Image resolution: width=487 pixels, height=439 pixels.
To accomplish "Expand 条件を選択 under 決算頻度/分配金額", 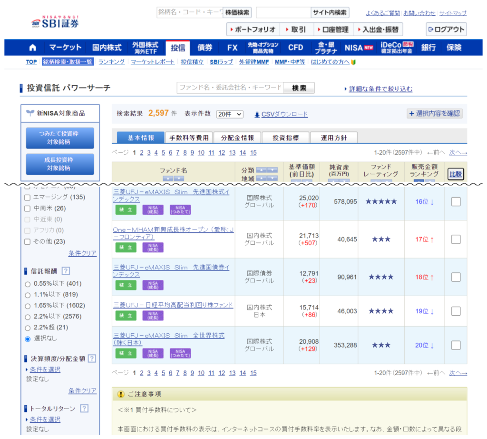I will (45, 369).
